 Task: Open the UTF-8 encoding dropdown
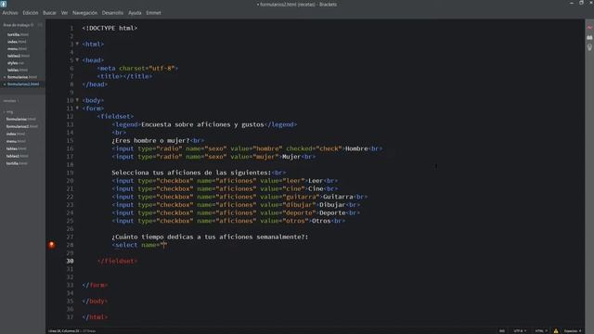coord(520,331)
